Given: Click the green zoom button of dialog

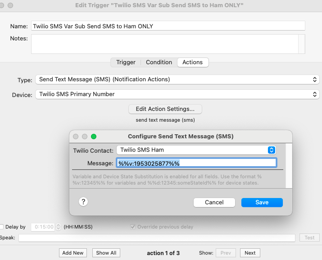Looking at the screenshot, I should coord(94,137).
